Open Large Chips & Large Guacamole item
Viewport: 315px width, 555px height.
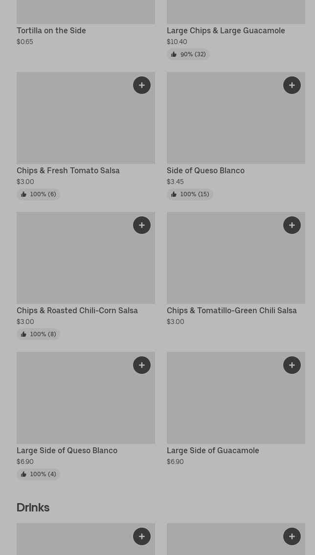click(225, 30)
